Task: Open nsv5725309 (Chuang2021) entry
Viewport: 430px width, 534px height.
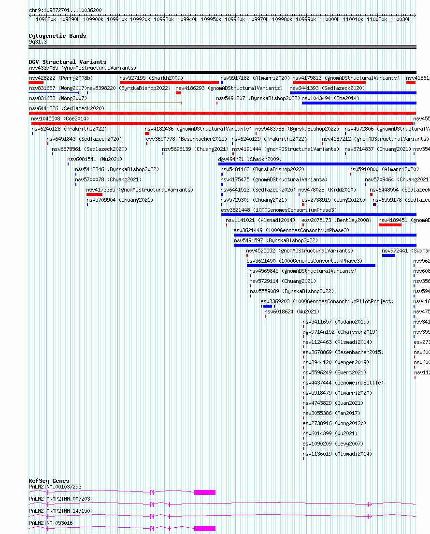Action: 254,200
